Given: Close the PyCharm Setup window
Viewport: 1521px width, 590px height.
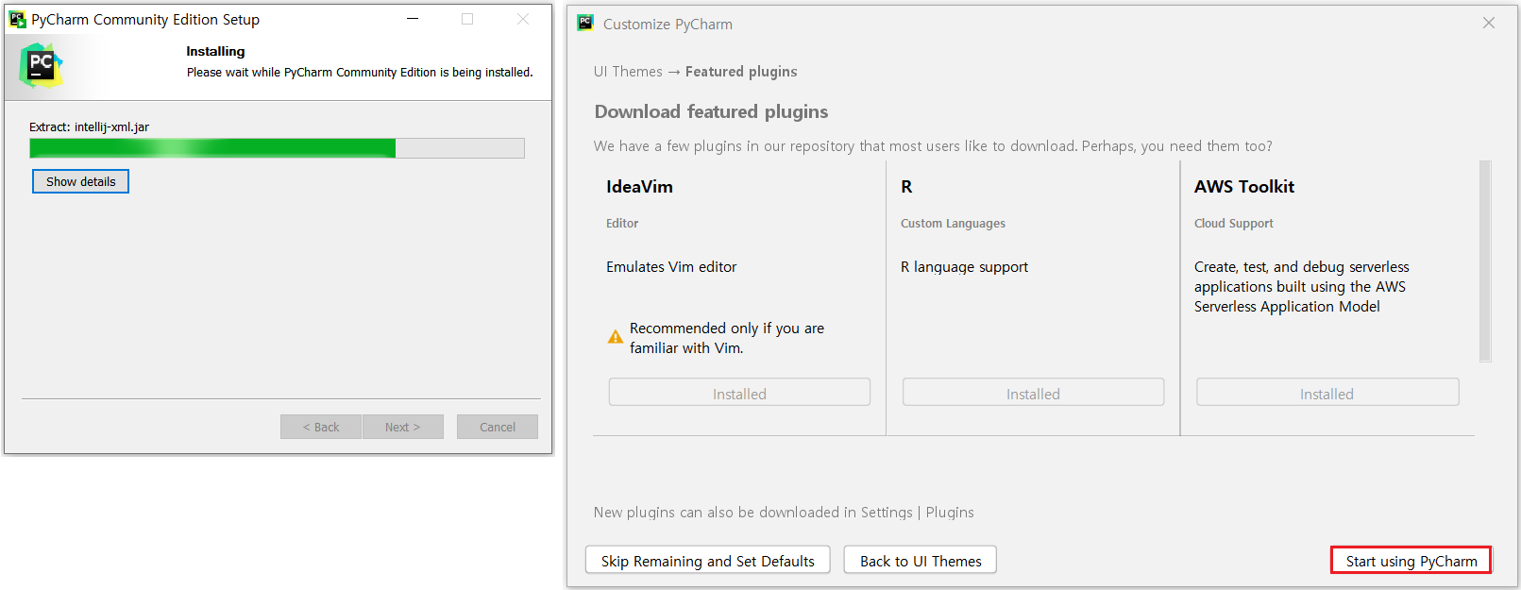Looking at the screenshot, I should click(x=523, y=19).
